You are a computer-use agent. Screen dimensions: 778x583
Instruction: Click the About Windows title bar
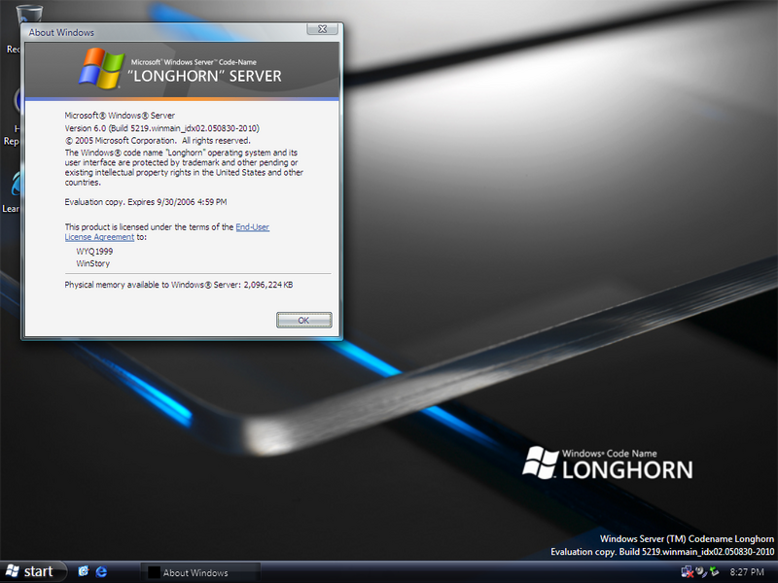163,32
